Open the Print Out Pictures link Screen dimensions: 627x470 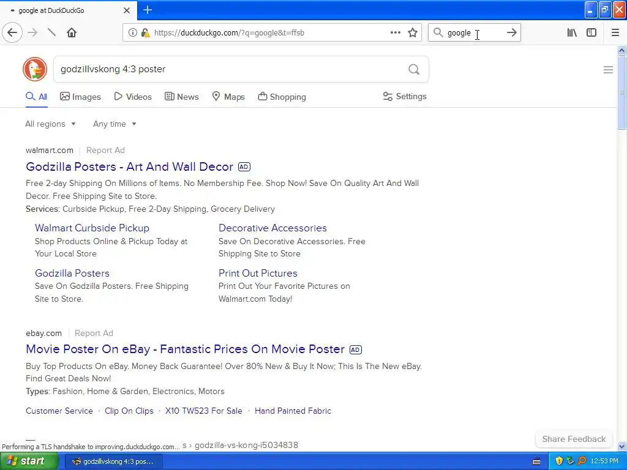click(x=258, y=273)
